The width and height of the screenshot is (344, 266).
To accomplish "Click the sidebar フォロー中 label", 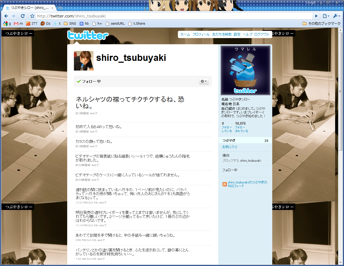I will pyautogui.click(x=230, y=170).
